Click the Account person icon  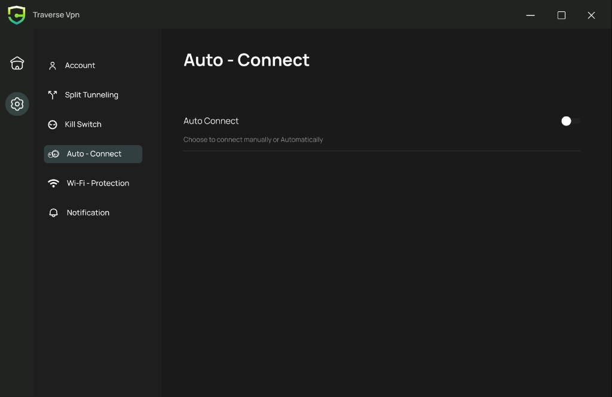click(53, 66)
